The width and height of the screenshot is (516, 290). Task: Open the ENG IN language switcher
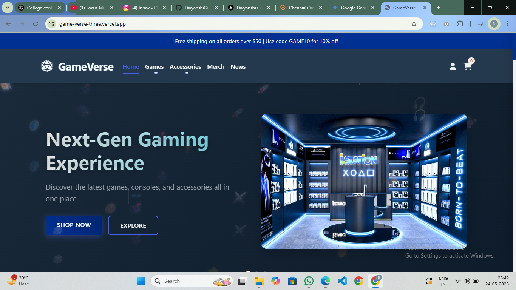(443, 281)
